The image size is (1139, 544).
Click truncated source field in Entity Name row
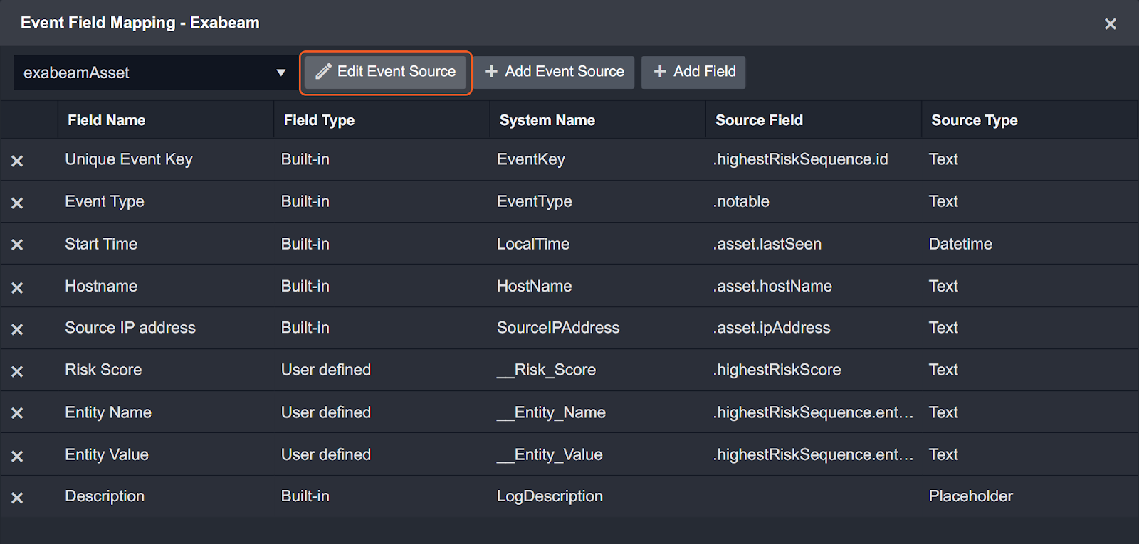click(x=814, y=412)
